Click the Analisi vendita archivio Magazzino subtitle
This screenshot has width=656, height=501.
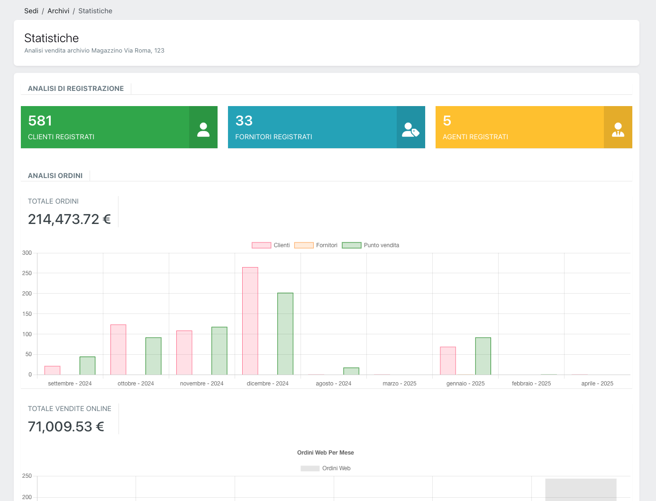(x=94, y=51)
